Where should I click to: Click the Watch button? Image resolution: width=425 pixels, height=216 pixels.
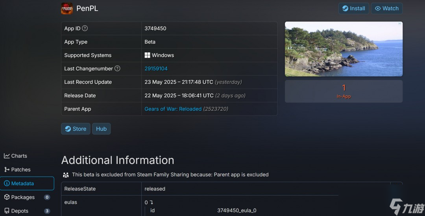click(x=387, y=8)
